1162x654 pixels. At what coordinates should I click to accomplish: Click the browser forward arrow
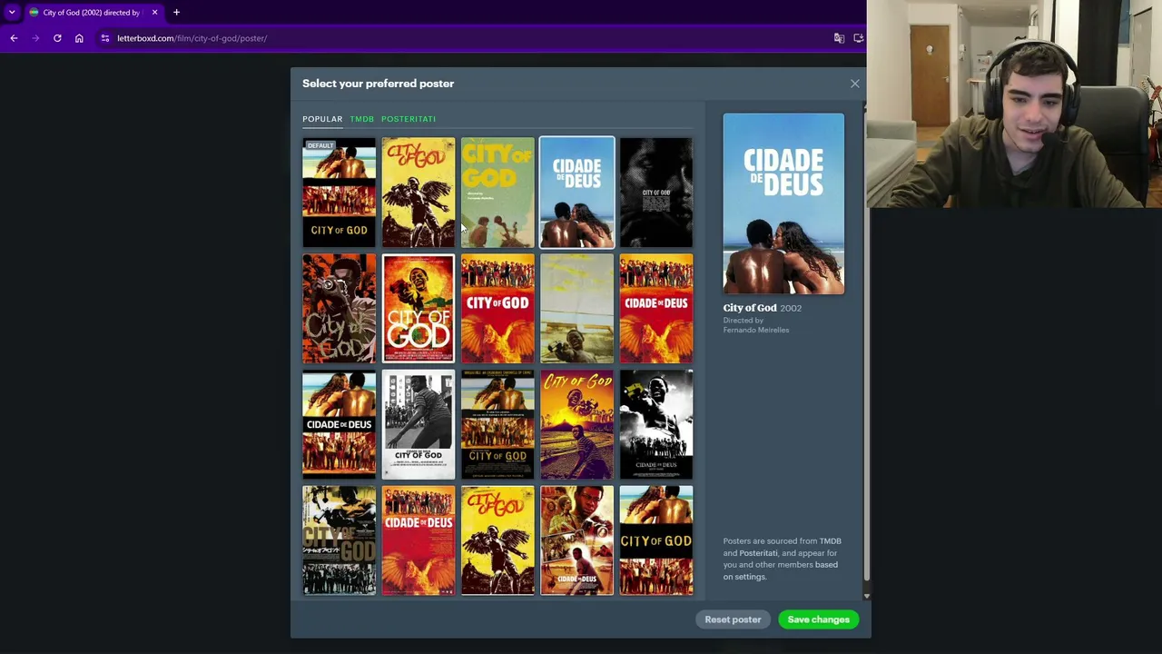(35, 38)
